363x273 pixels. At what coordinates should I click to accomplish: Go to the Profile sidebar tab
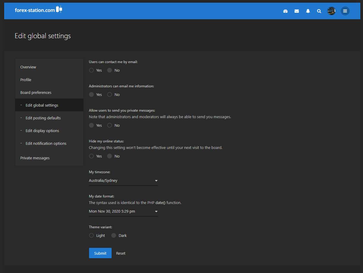pyautogui.click(x=26, y=80)
